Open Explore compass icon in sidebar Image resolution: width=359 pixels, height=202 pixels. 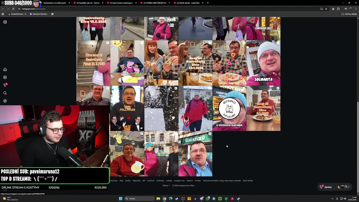(5, 101)
